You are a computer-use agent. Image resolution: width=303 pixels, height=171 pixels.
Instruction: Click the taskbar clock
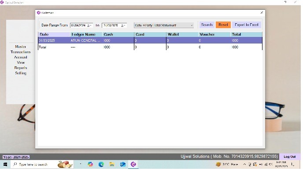281,164
